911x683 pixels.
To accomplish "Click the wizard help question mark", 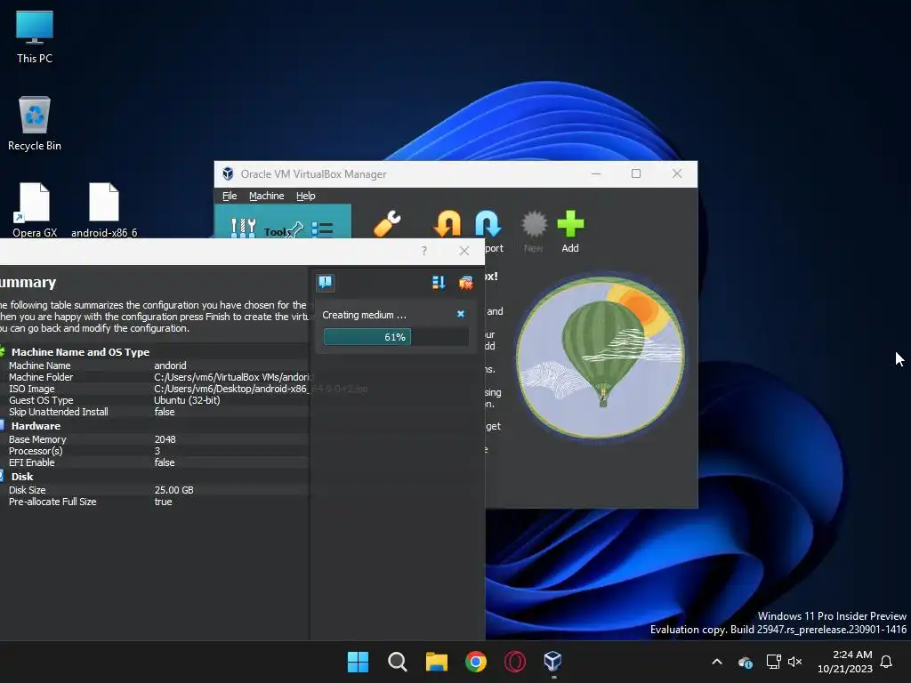I will 424,251.
